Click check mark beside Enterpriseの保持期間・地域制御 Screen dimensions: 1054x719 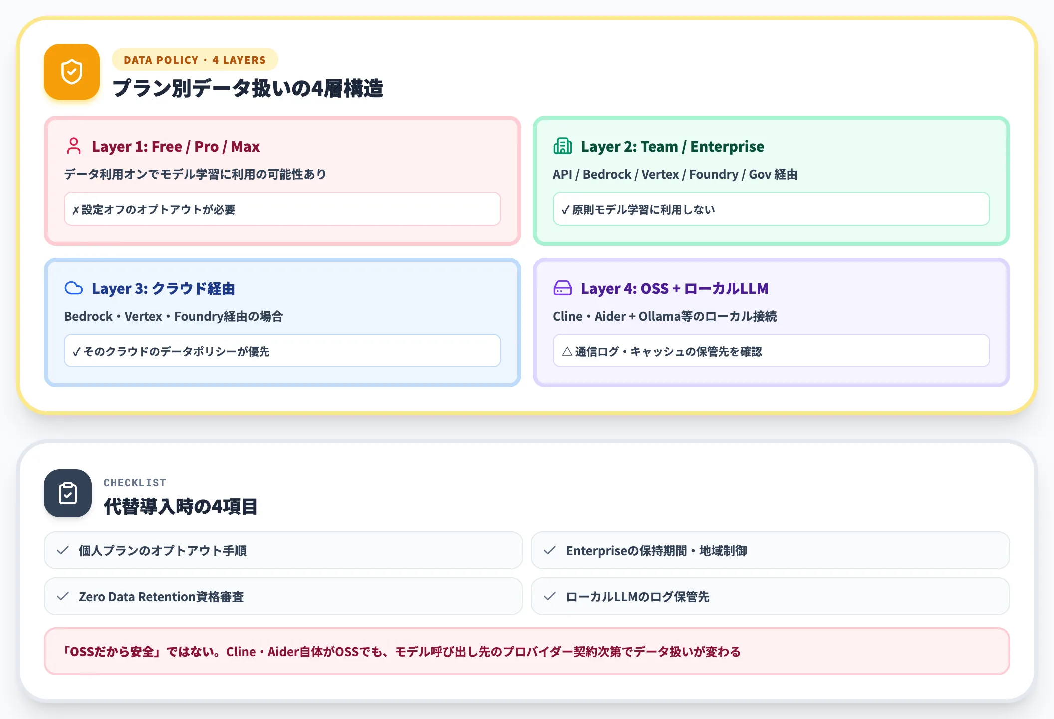[x=550, y=550]
